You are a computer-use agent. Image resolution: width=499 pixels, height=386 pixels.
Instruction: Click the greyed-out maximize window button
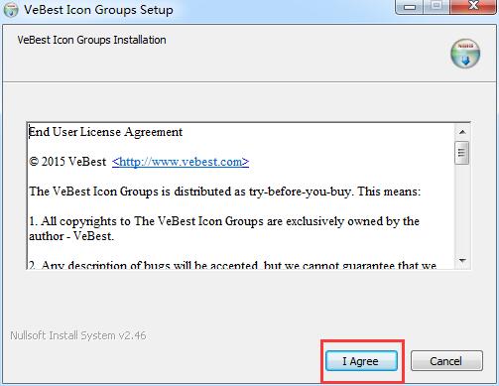pyautogui.click(x=437, y=7)
